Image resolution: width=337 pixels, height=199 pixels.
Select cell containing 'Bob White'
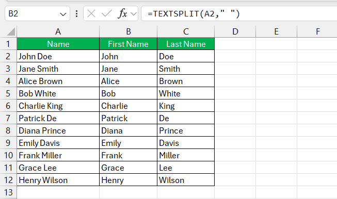click(x=58, y=93)
